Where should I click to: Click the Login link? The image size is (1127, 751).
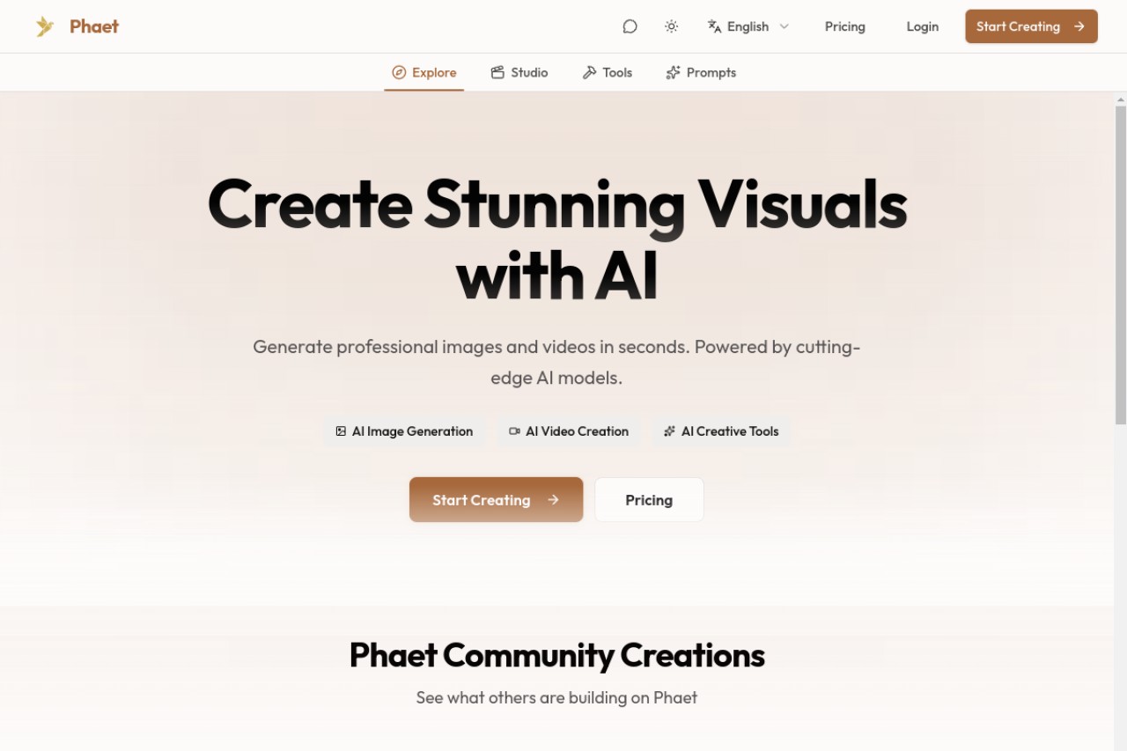923,26
